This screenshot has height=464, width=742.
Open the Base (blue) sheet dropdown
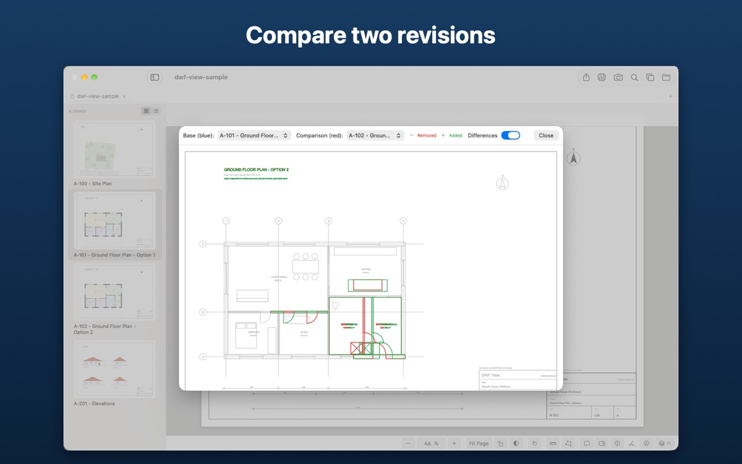point(254,135)
